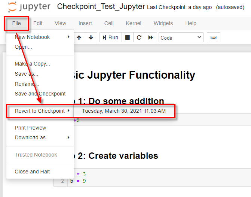Screen dimensions: 251x197
Task: Open the Cell menu
Action: [x=109, y=23]
